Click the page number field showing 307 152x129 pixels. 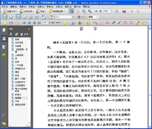click(45, 23)
